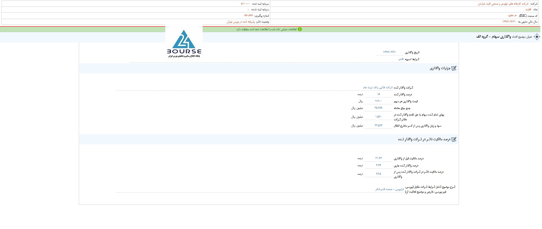
Task: Click publisher status پذیرفته شده در بورس تهران
Action: 240,22
